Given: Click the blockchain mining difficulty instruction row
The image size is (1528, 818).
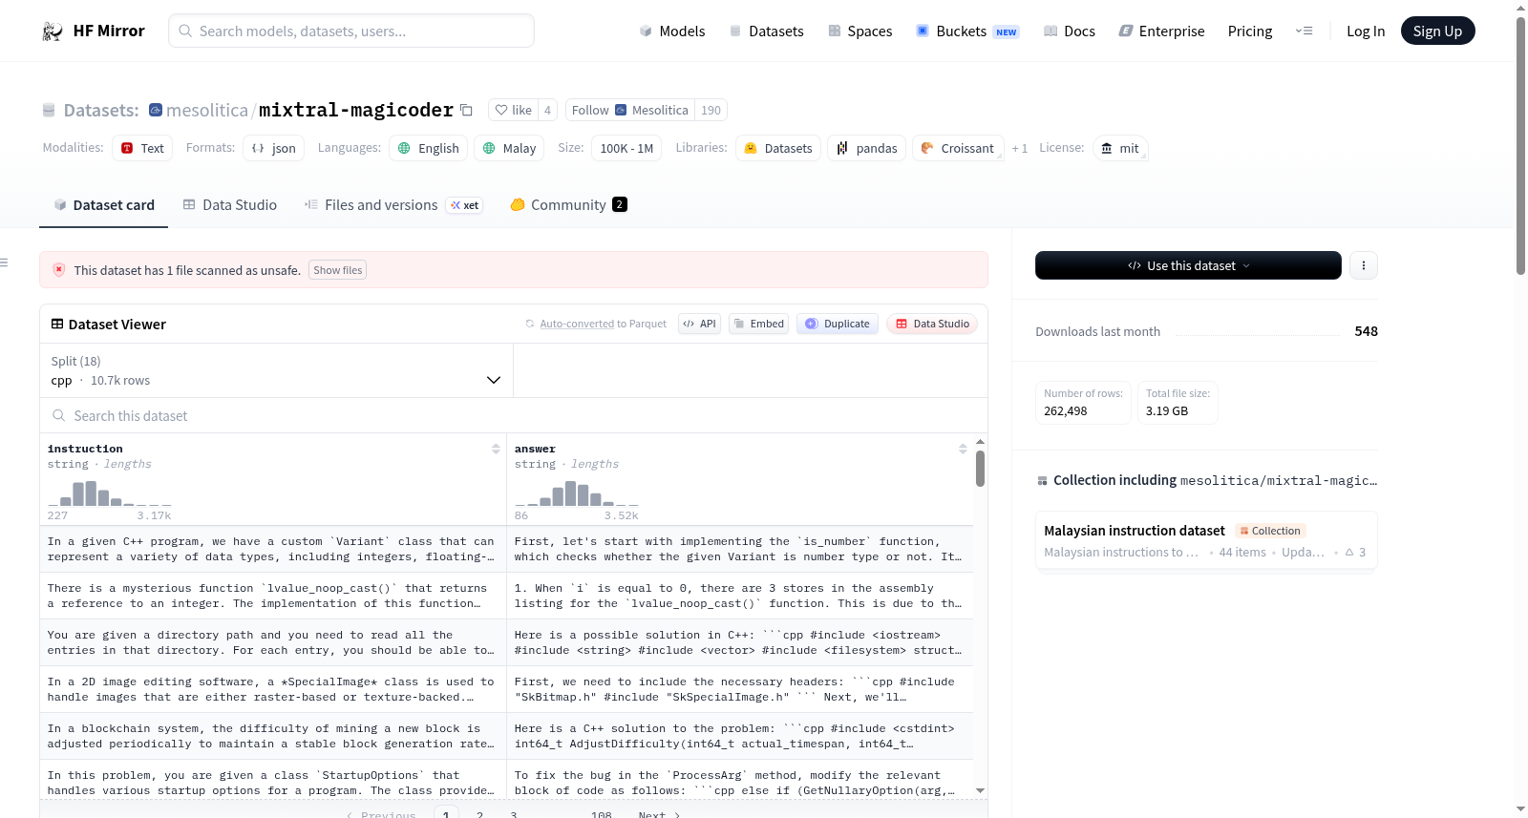Looking at the screenshot, I should [x=272, y=736].
